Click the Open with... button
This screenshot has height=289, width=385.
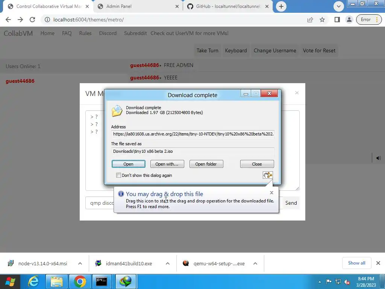167,164
